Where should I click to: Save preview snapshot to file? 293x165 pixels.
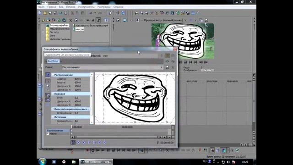tap(206, 20)
